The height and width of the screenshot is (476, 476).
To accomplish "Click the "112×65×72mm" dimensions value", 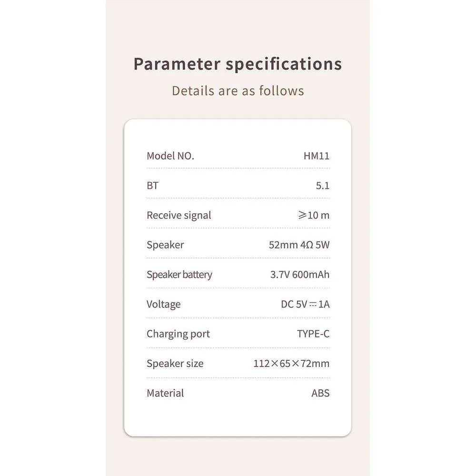I will 291,364.
